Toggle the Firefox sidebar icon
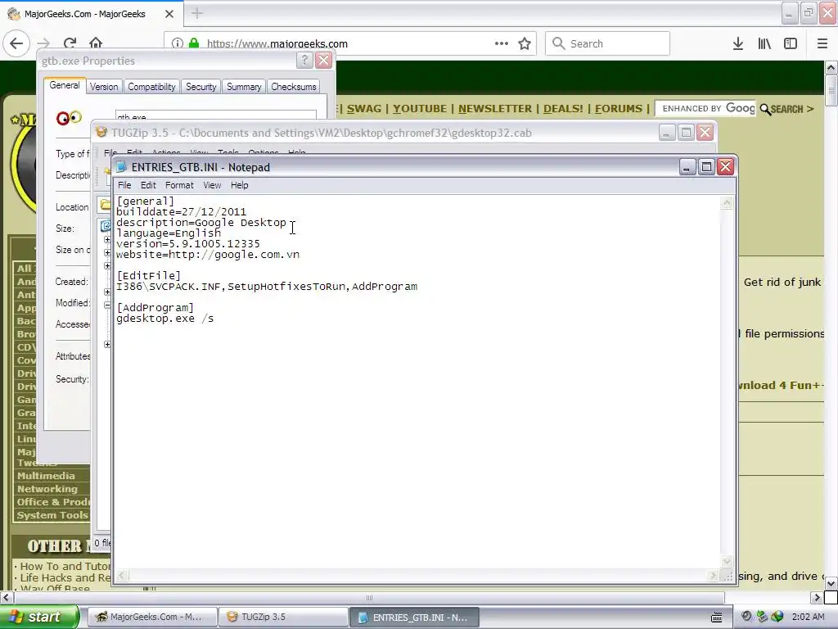This screenshot has width=838, height=629. coord(791,43)
